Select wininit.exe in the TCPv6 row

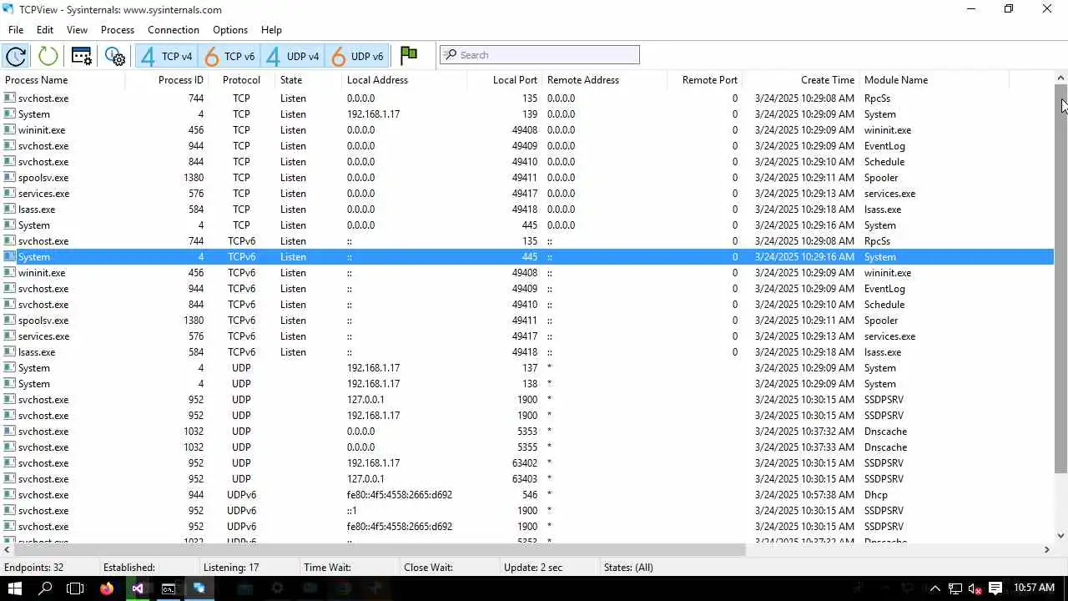42,273
